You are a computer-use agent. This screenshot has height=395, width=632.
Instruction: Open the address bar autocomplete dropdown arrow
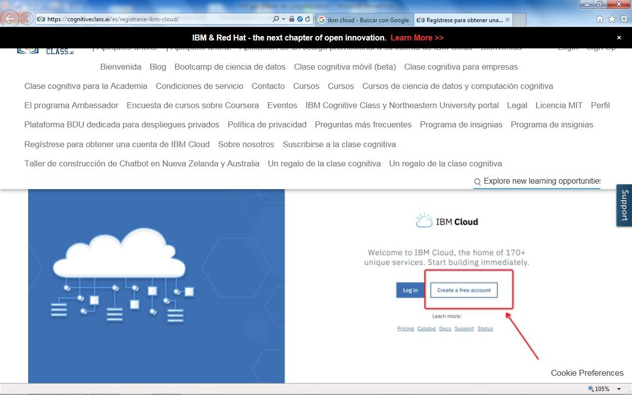(283, 19)
